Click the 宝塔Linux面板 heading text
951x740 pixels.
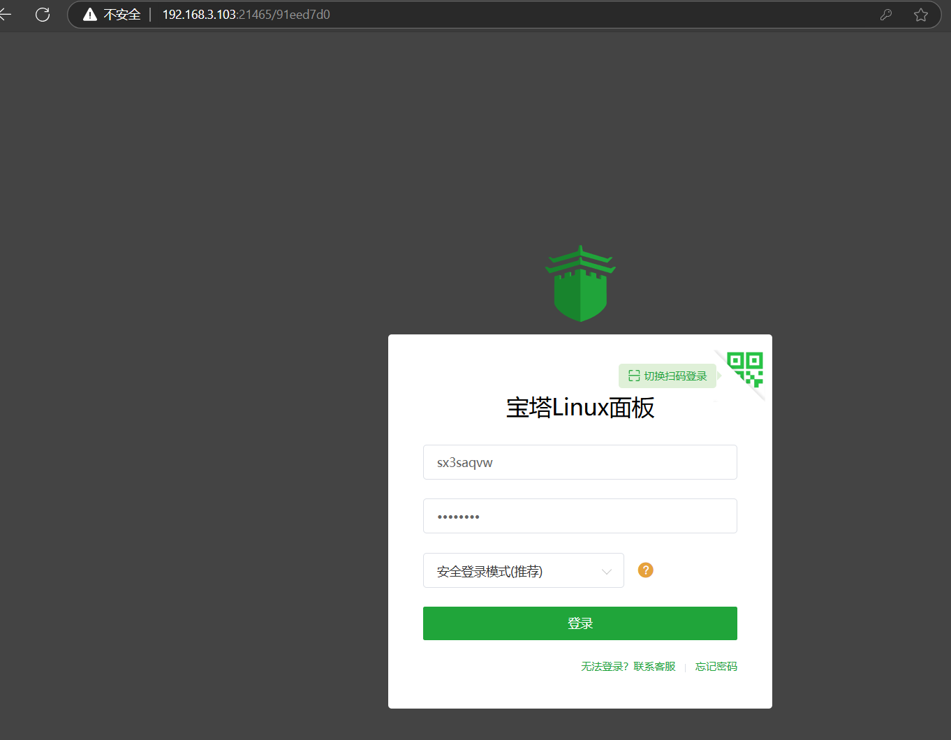click(x=580, y=408)
